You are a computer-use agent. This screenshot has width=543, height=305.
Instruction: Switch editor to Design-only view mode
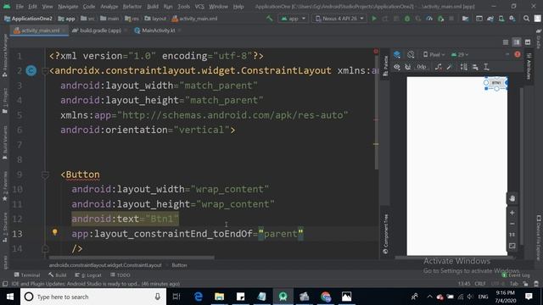coord(528,42)
